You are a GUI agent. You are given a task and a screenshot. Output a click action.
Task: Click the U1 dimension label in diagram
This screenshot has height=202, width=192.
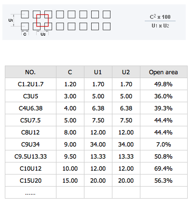11,20
